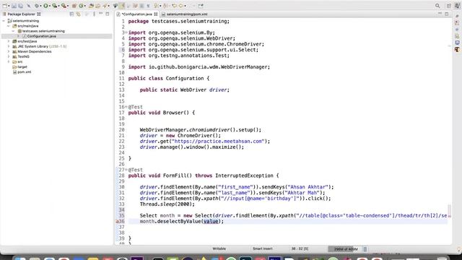Expand the TestNG library node
The image size is (462, 260).
9,56
